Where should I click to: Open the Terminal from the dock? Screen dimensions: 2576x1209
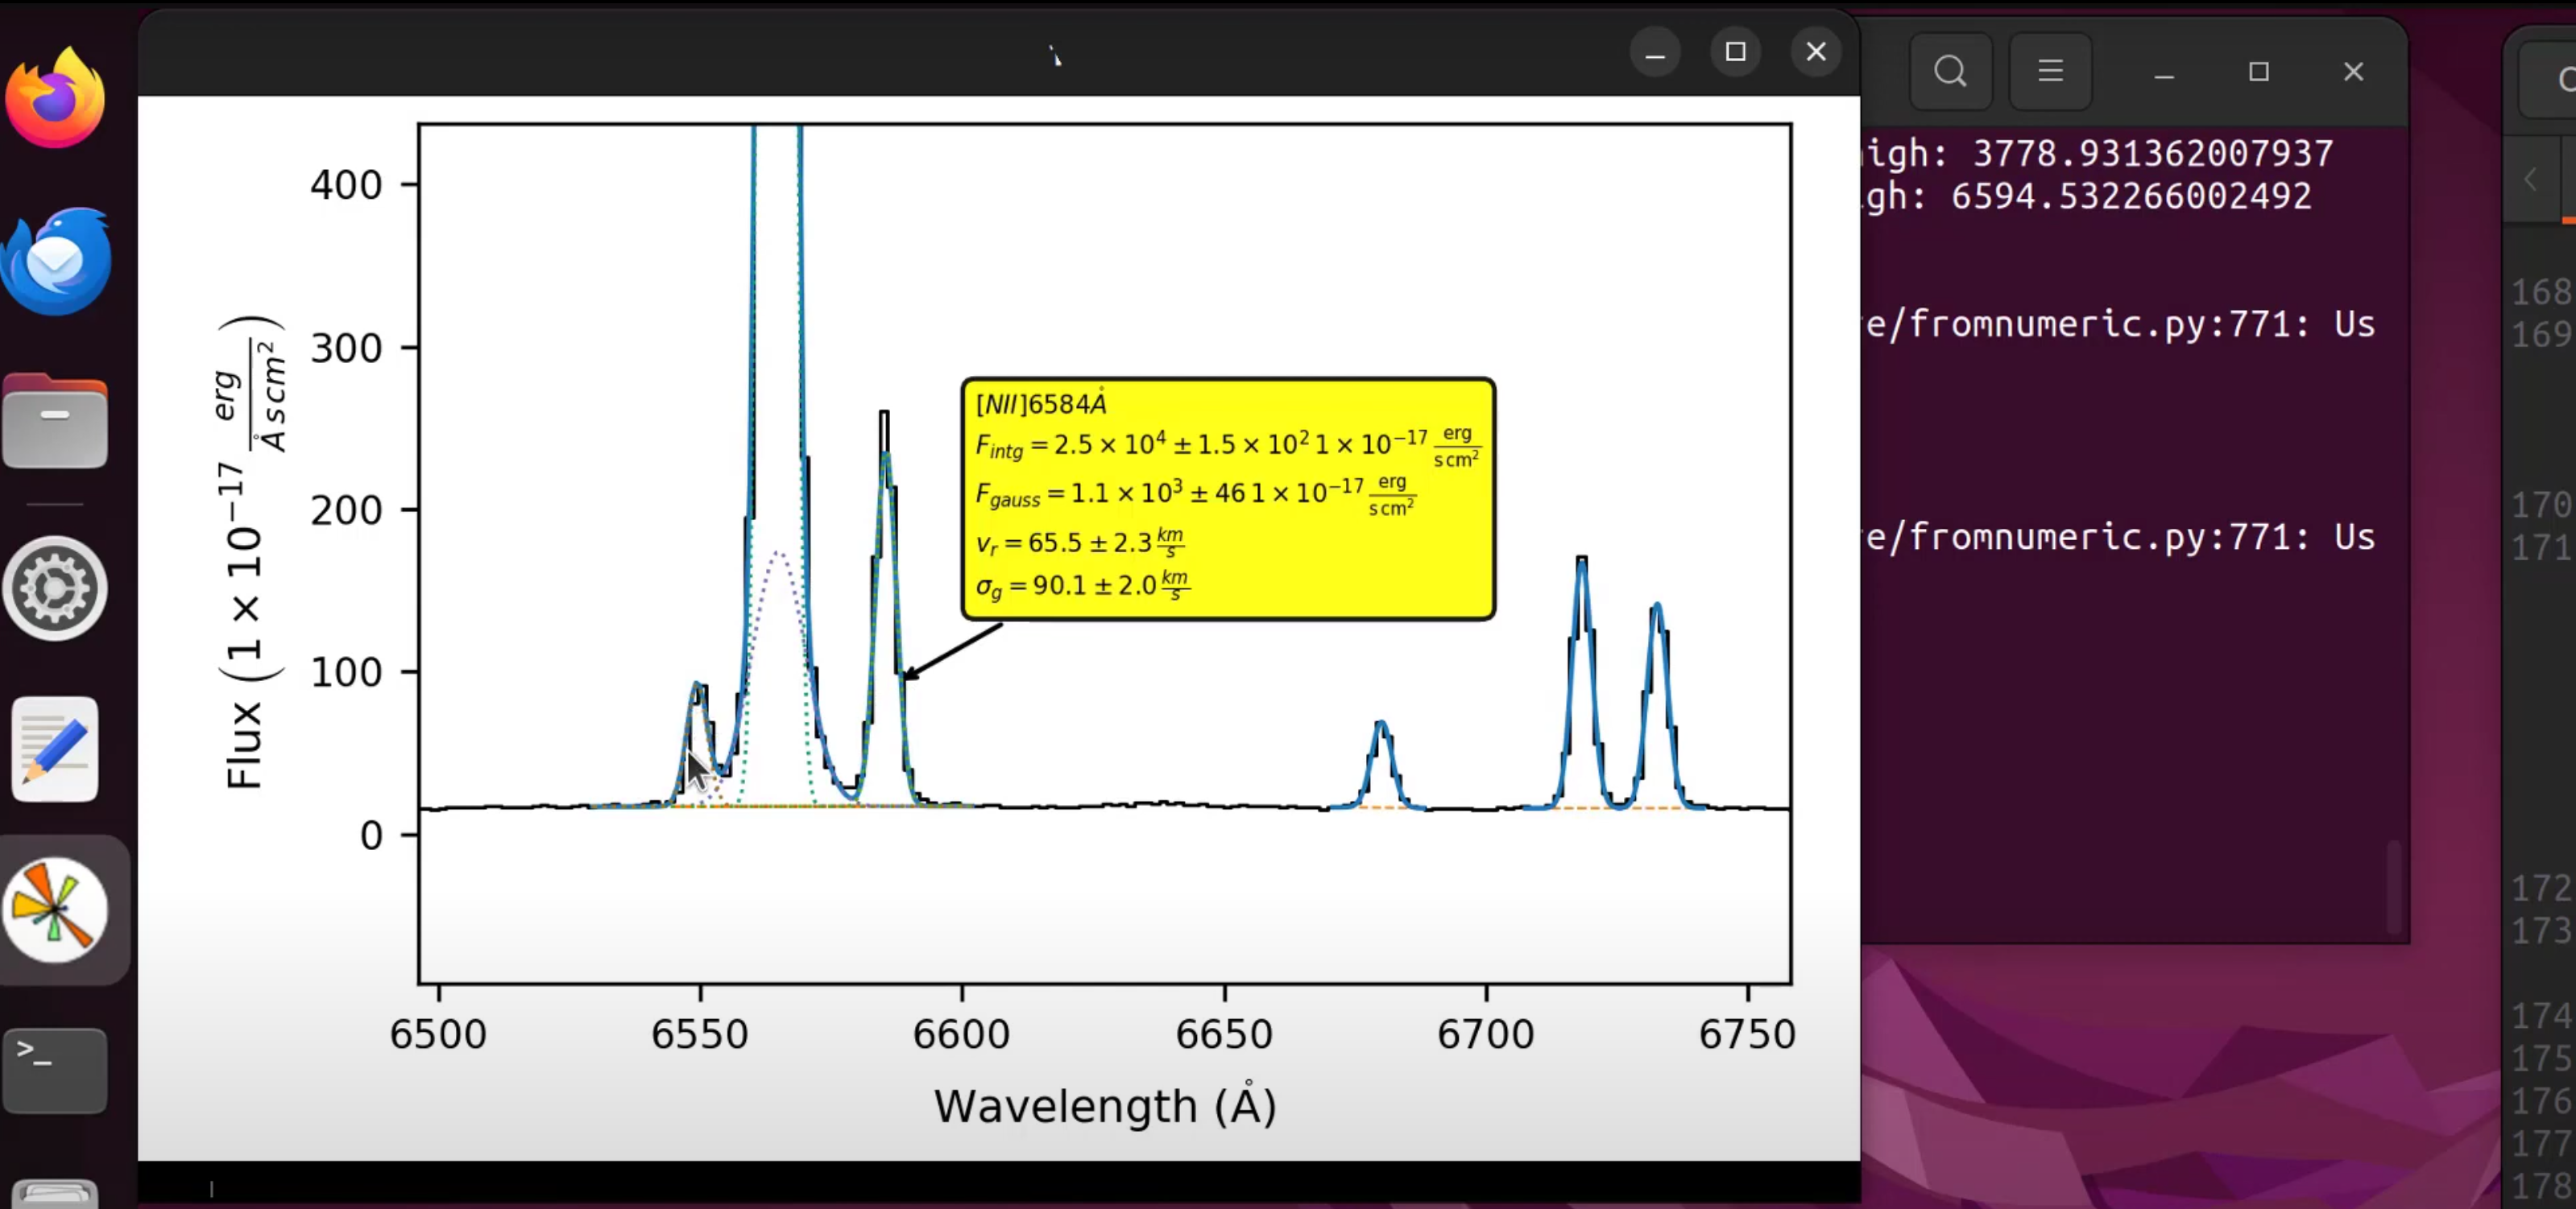[55, 1070]
